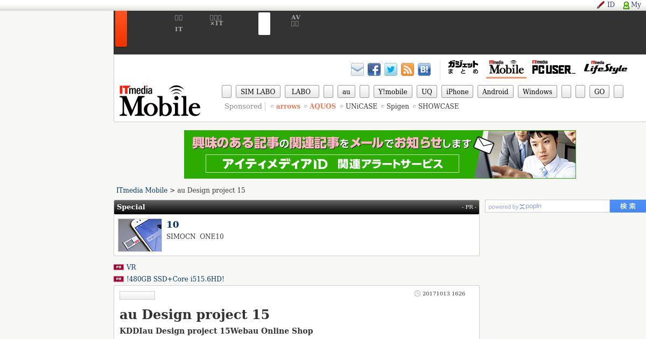Open the Special SIM card thumbnail
Viewport: 646px width, 339px height.
[140, 235]
